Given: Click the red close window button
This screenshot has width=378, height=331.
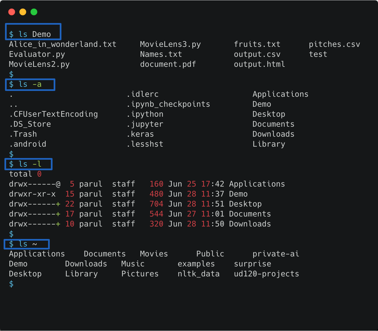Looking at the screenshot, I should pos(12,12).
